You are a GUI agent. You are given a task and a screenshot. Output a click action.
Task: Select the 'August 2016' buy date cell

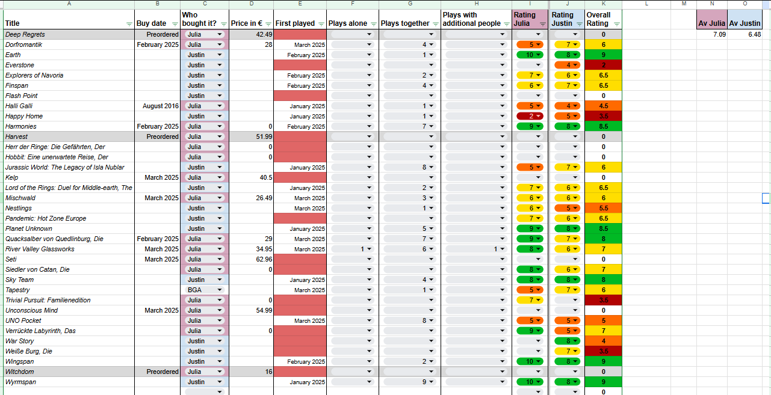pos(158,106)
